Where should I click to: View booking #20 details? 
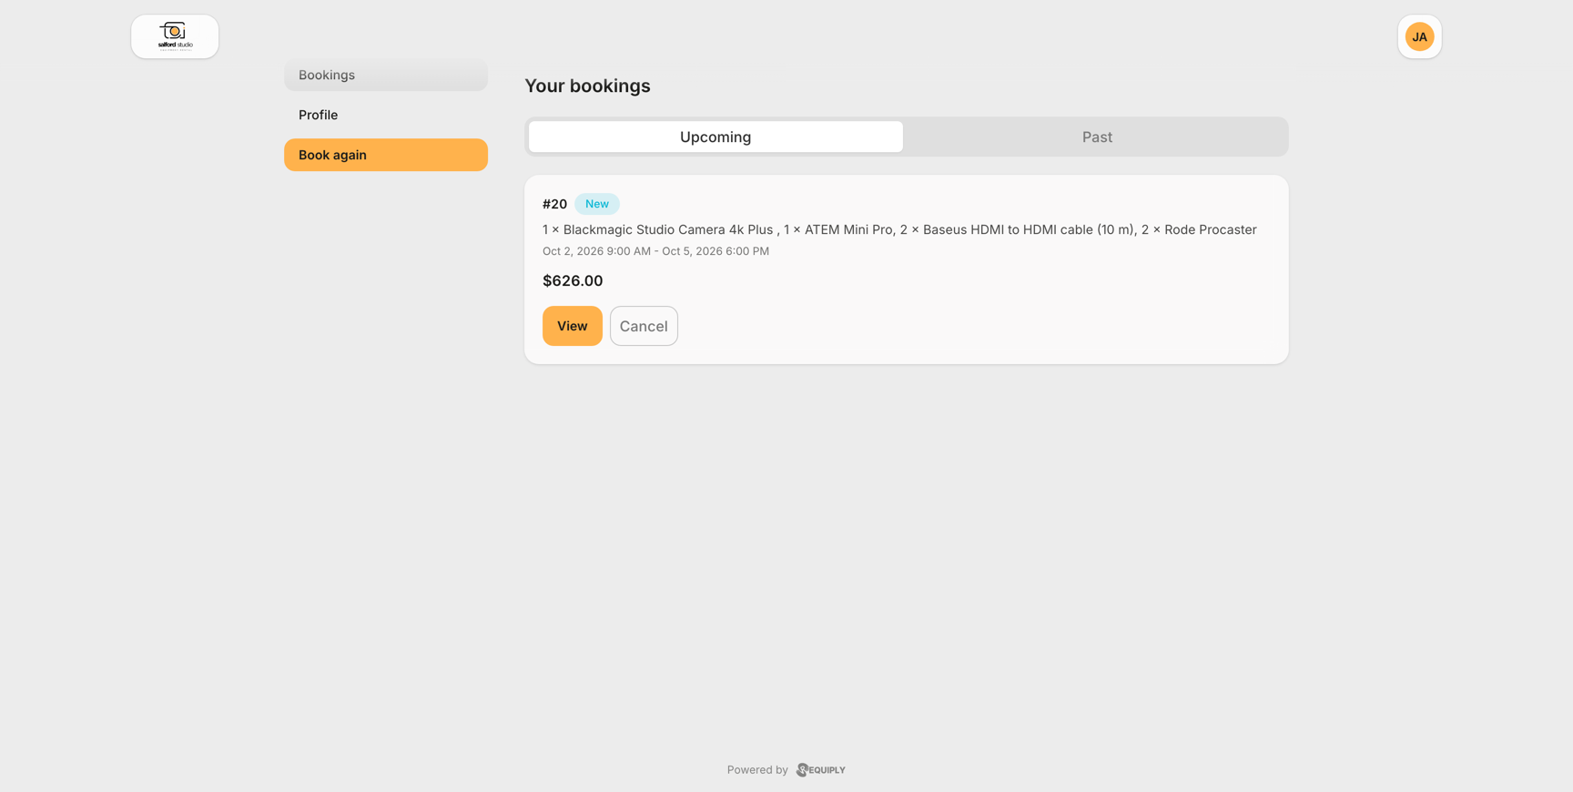[x=573, y=326]
